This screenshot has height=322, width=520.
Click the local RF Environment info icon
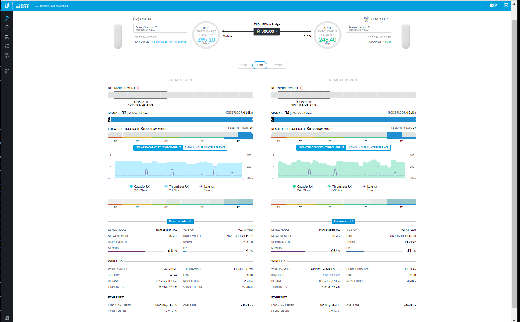(139, 88)
